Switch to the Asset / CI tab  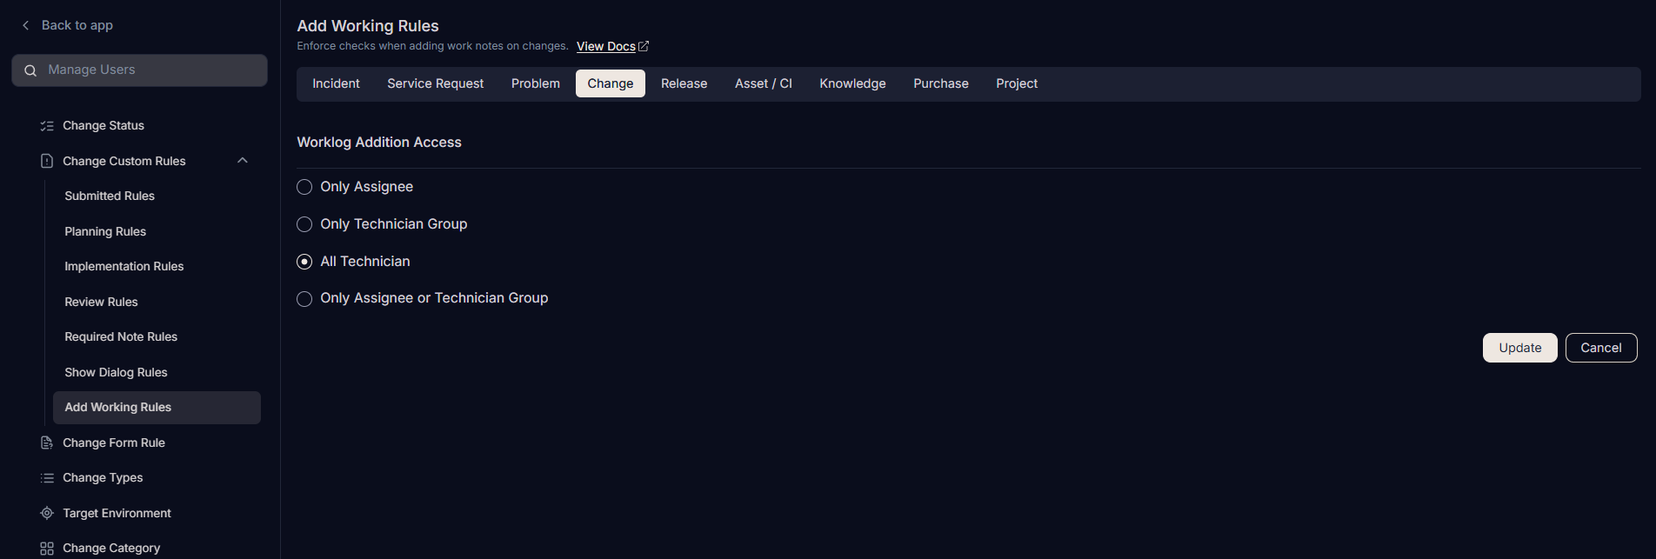764,83
